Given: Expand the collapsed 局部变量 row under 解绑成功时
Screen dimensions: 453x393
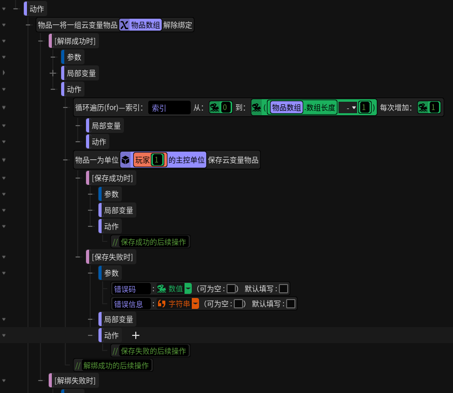Looking at the screenshot, I should (x=4, y=73).
